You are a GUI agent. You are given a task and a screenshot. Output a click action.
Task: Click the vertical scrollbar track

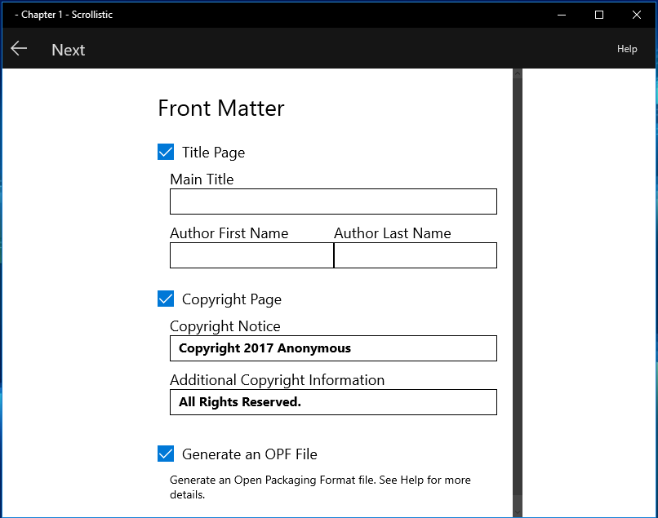tap(518, 287)
